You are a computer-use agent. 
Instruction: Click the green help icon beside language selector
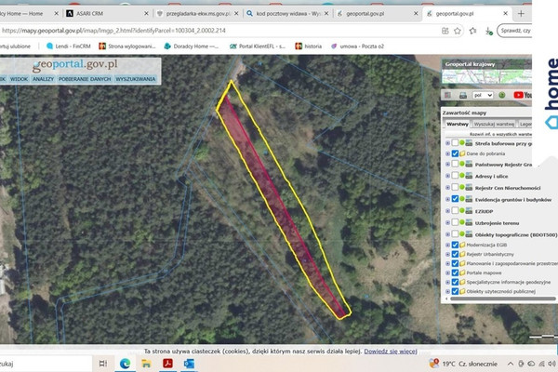pos(502,95)
